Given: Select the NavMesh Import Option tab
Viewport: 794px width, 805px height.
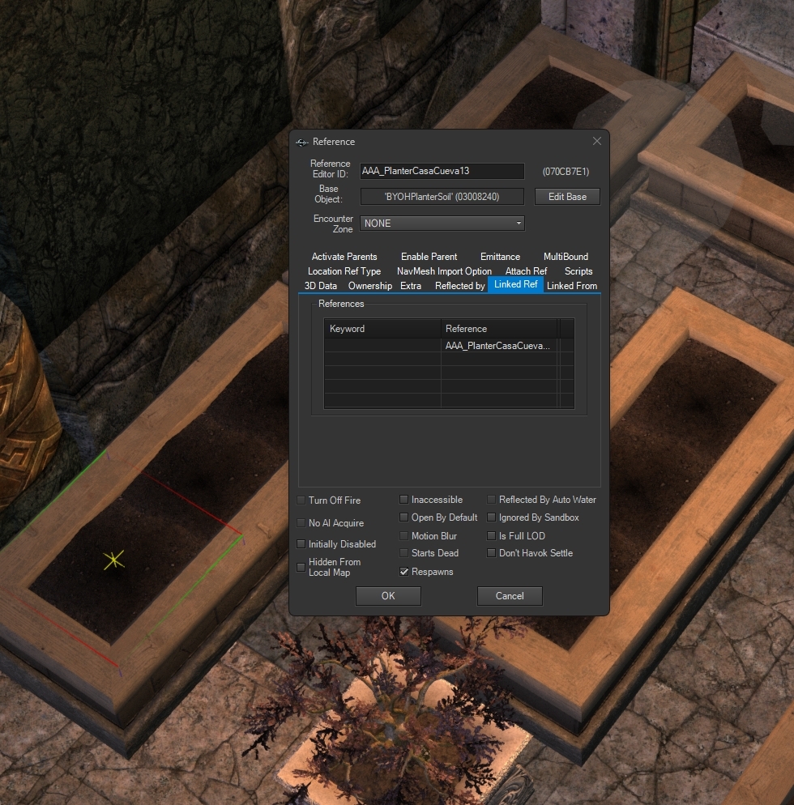Looking at the screenshot, I should (444, 271).
